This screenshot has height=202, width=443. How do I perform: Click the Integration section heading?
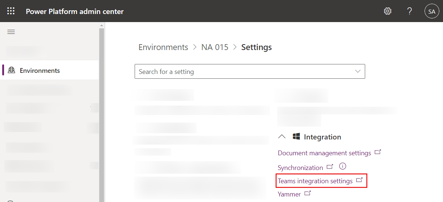pos(322,137)
